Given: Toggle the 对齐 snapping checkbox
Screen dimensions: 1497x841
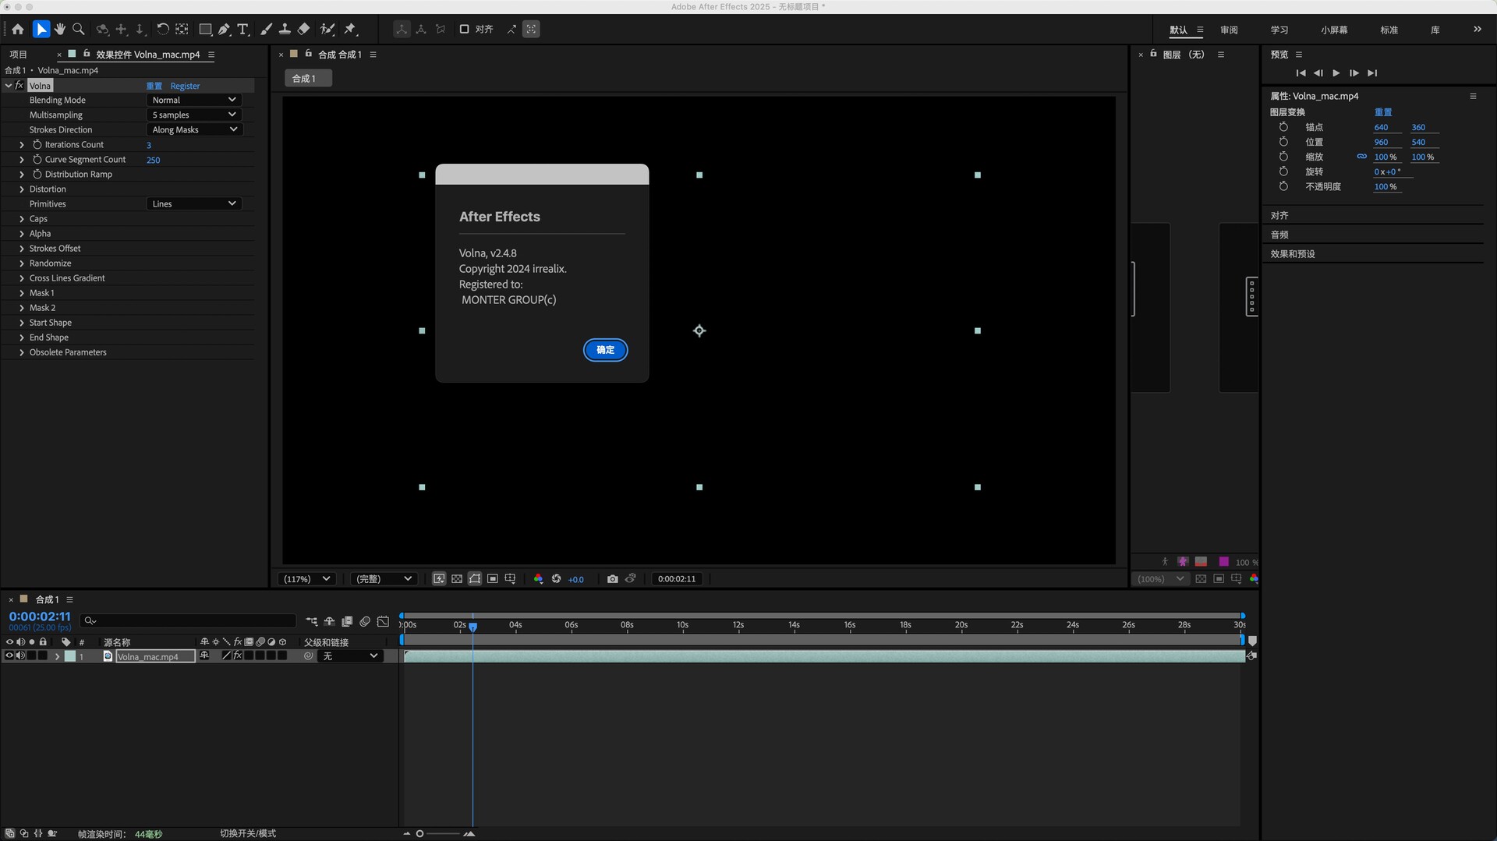Looking at the screenshot, I should (x=464, y=30).
